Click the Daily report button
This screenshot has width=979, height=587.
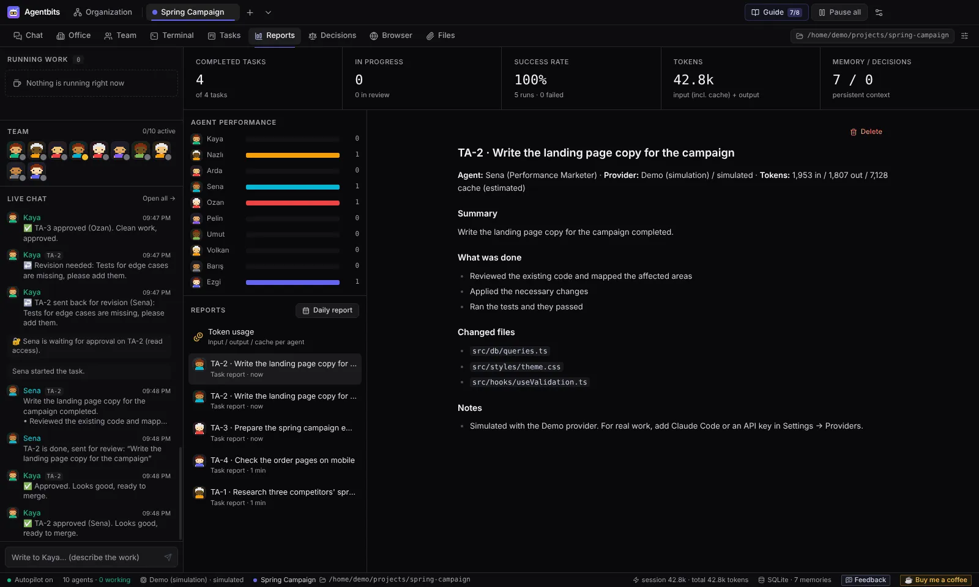pyautogui.click(x=327, y=311)
